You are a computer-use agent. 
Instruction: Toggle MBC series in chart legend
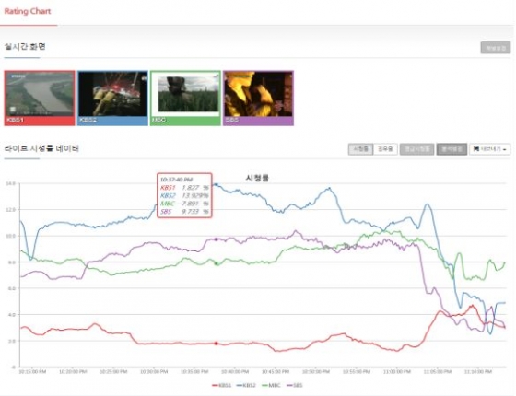pos(271,385)
